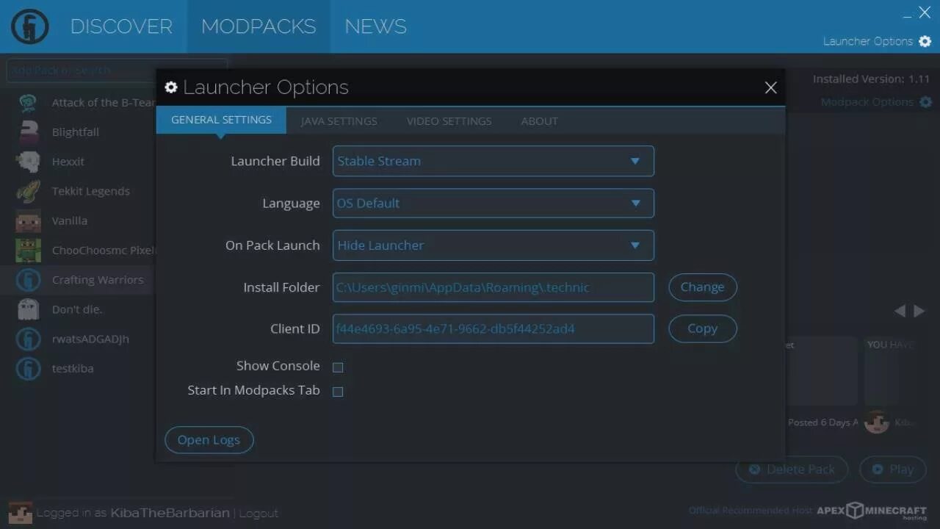940x529 pixels.
Task: Click the Delete Pack button
Action: (792, 469)
